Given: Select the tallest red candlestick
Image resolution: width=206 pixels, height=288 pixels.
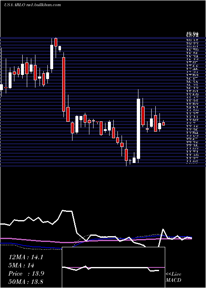Looking at the screenshot, I should (x=63, y=84).
